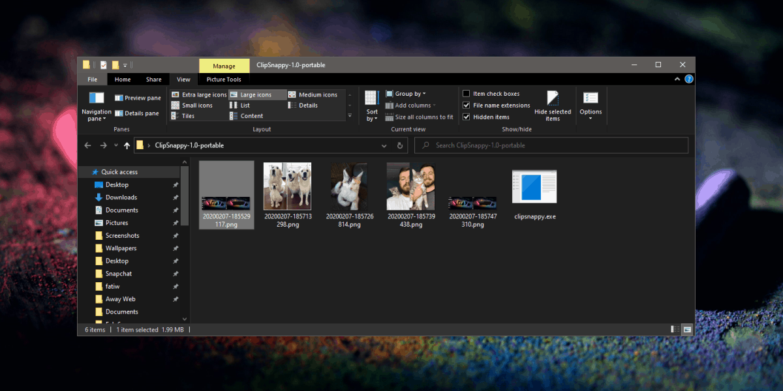Screen dimensions: 783x391
Task: Uncheck Hidden items
Action: coord(467,117)
